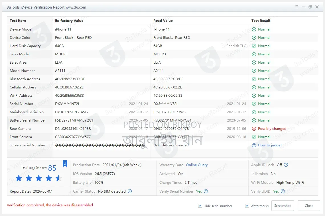Click the Jailbroken No value
The width and height of the screenshot is (325, 216).
(273, 174)
